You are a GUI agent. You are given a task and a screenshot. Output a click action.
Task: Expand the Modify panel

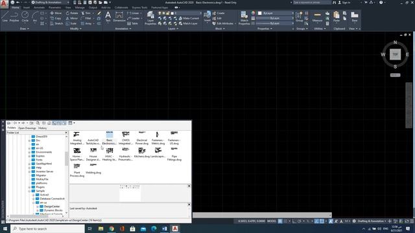pos(75,28)
